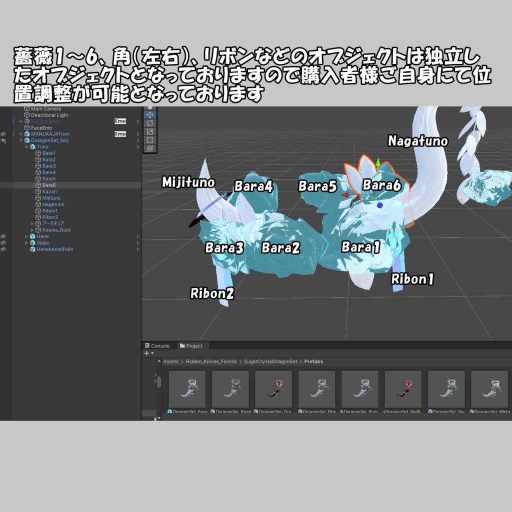Viewport: 512px width, 512px height.
Task: Switch to the Console tab
Action: (x=159, y=345)
